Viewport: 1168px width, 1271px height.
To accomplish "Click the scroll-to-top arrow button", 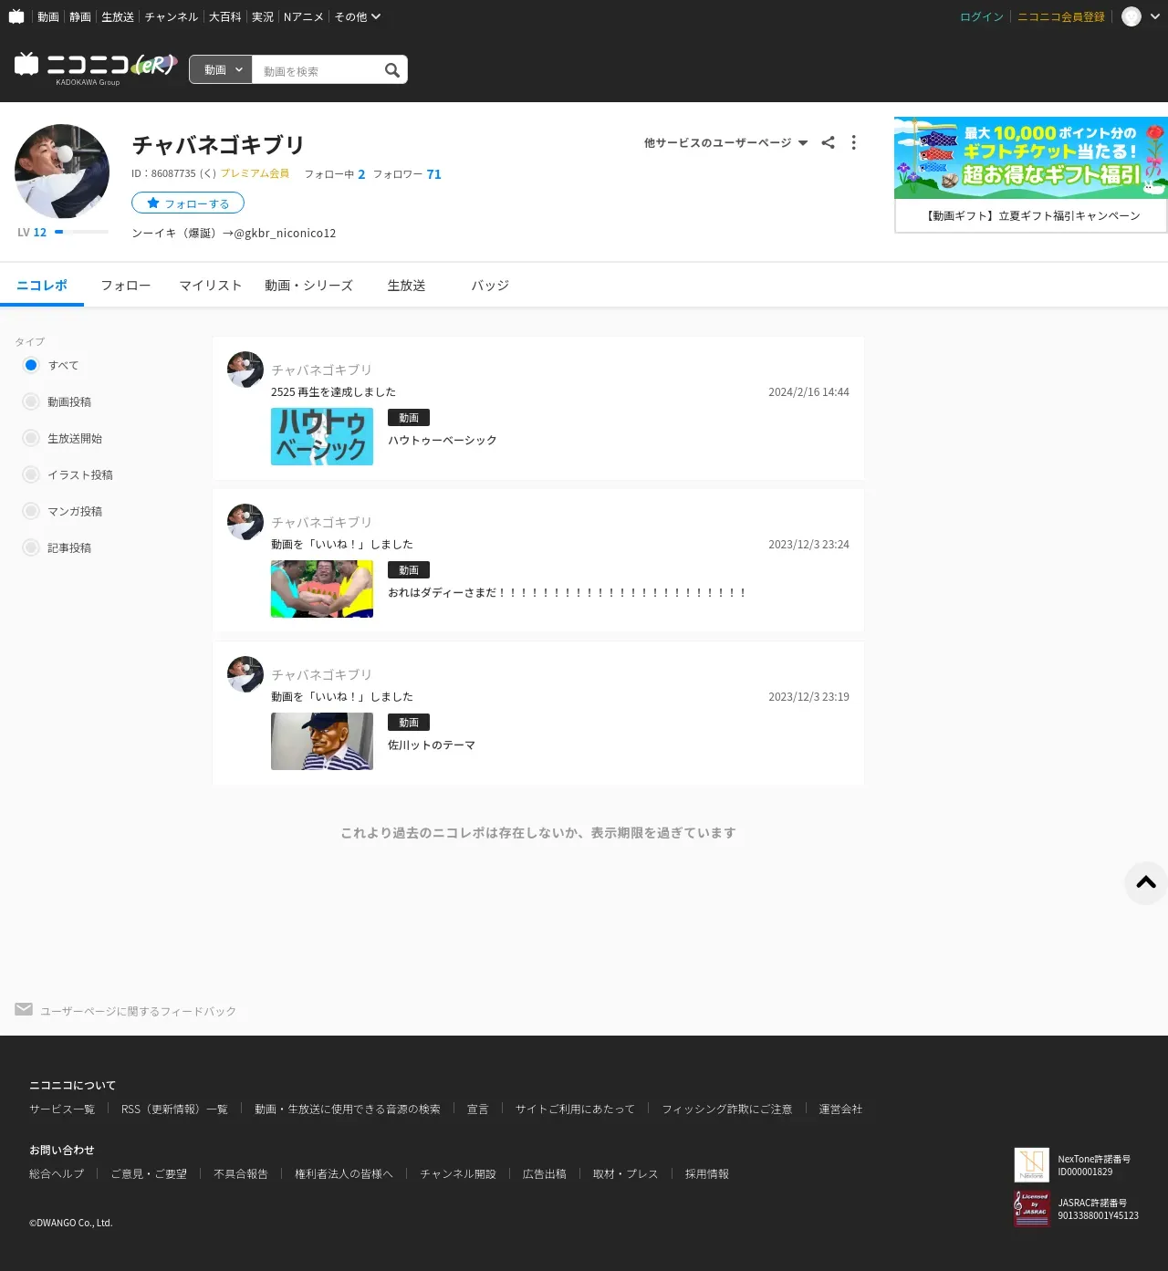I will (x=1146, y=882).
